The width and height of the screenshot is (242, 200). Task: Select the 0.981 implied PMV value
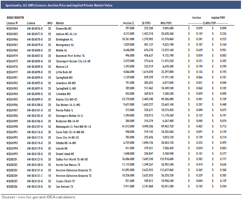click(223, 50)
